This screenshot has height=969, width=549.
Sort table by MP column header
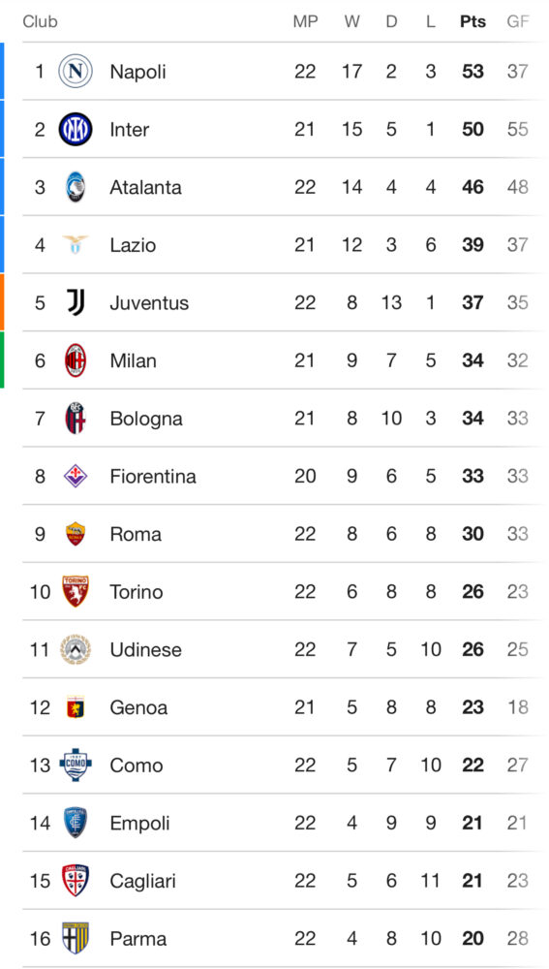click(305, 21)
